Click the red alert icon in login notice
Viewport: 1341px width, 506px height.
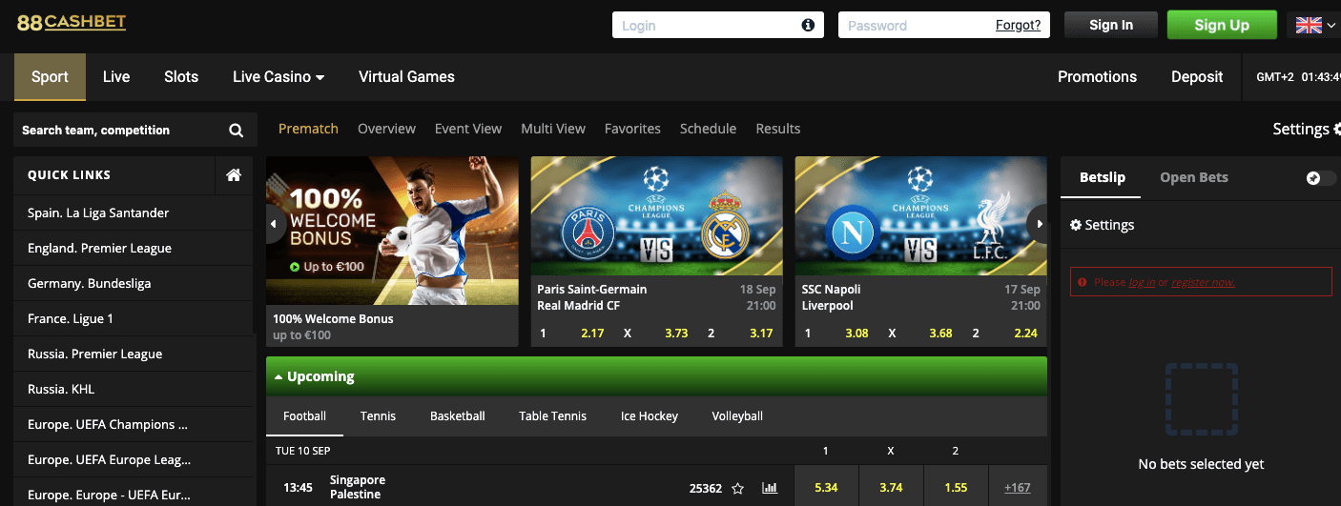pyautogui.click(x=1083, y=282)
